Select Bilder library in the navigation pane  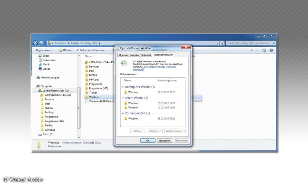pos(44,56)
